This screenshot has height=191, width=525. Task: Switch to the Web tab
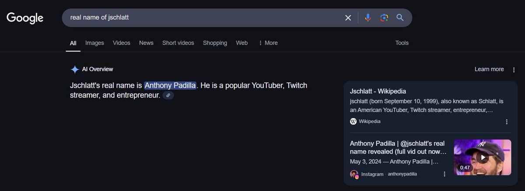[242, 43]
